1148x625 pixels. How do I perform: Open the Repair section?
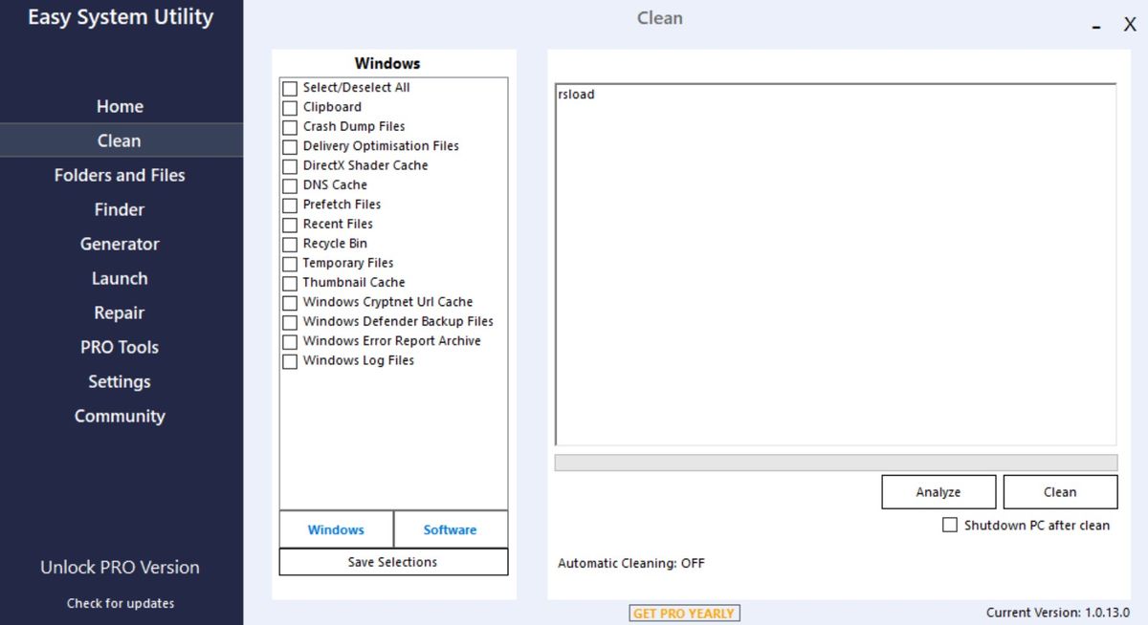tap(119, 312)
